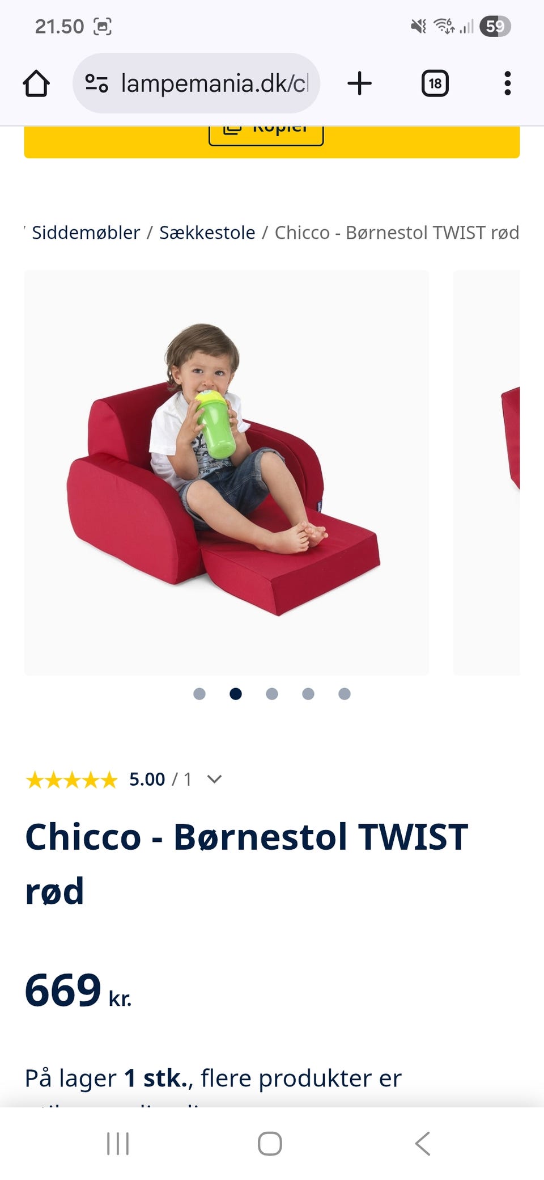This screenshot has height=1180, width=544.
Task: Open the main product image of red chair
Action: 226,473
